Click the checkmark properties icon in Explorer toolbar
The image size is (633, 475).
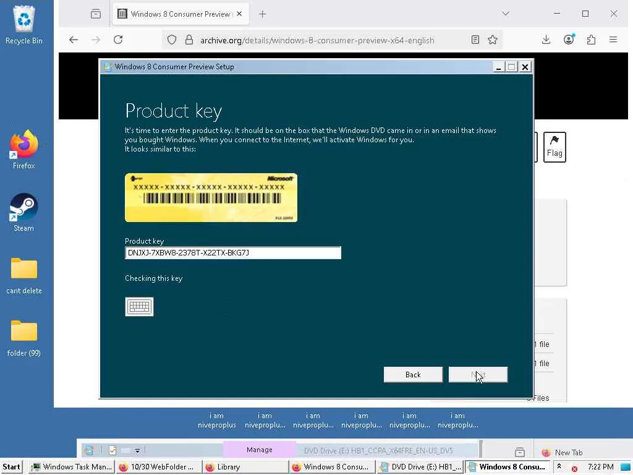point(113,450)
